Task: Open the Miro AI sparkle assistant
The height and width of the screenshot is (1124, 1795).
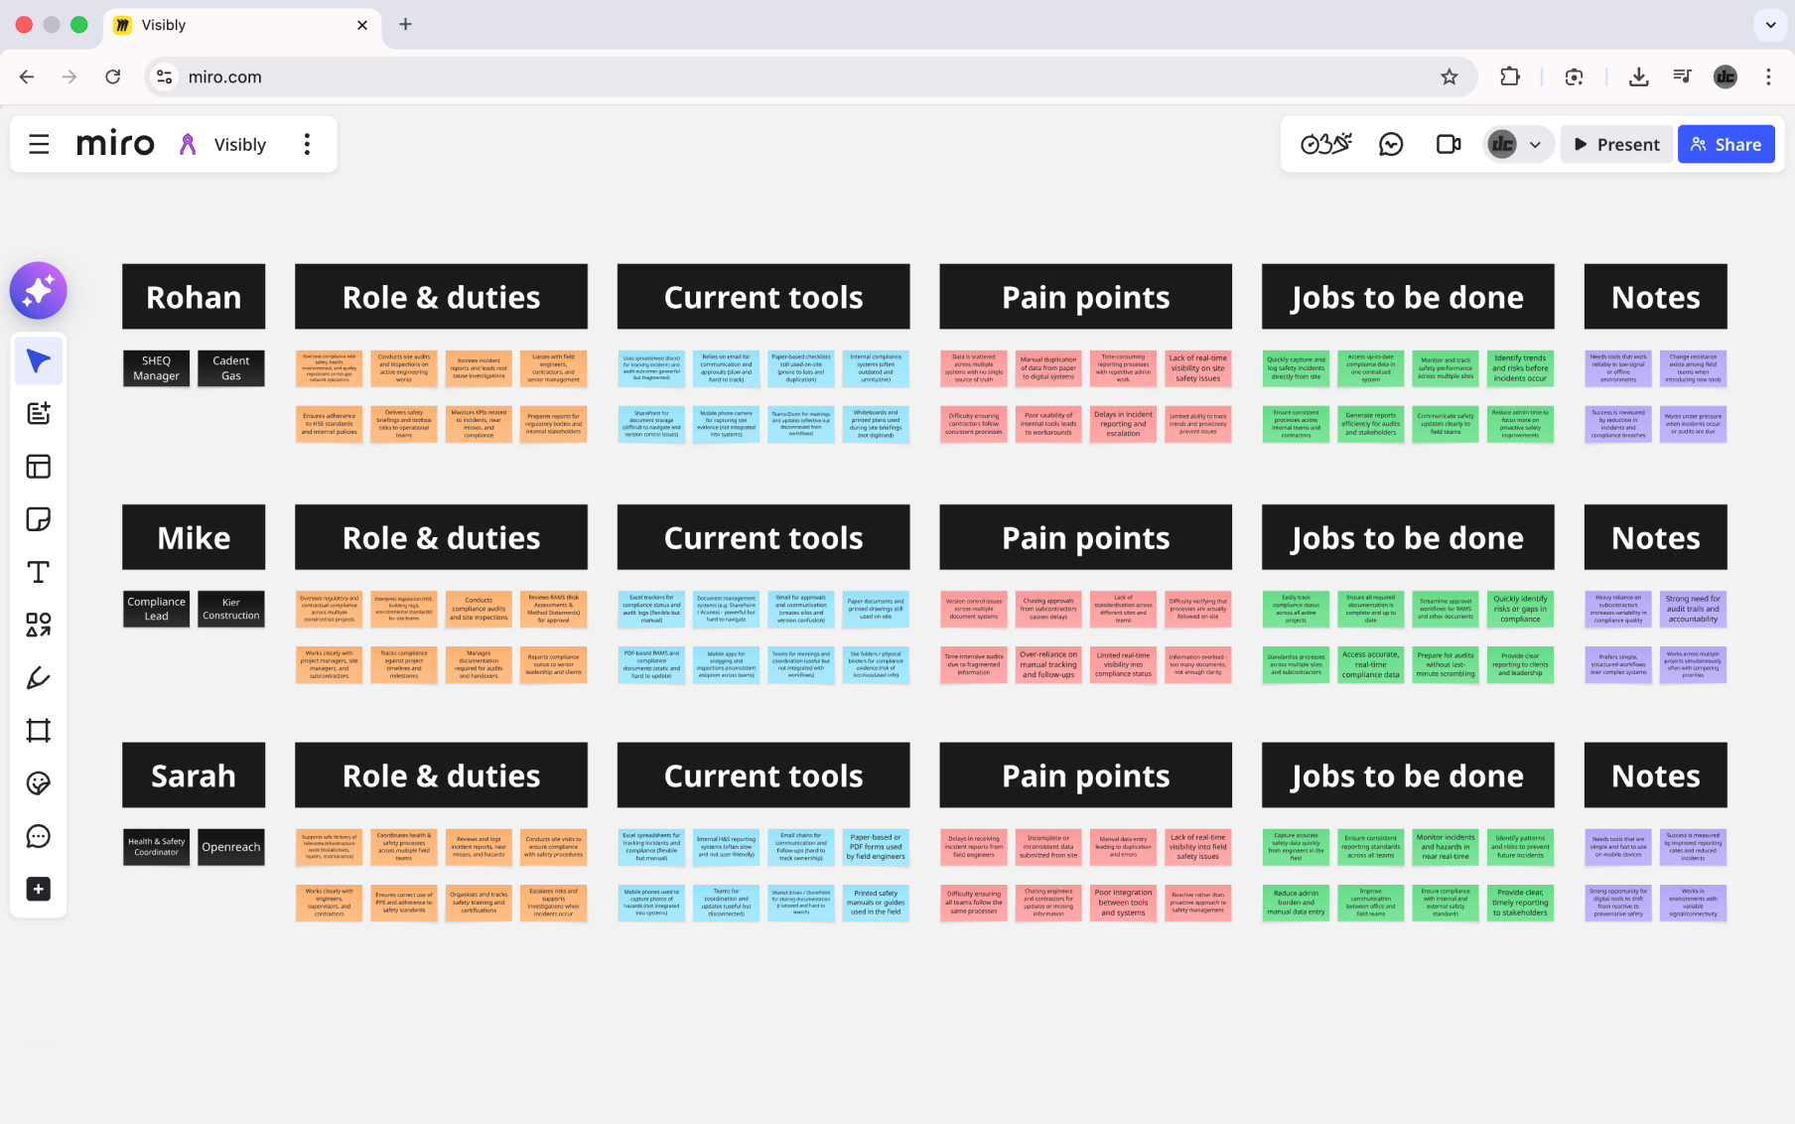Action: point(39,291)
